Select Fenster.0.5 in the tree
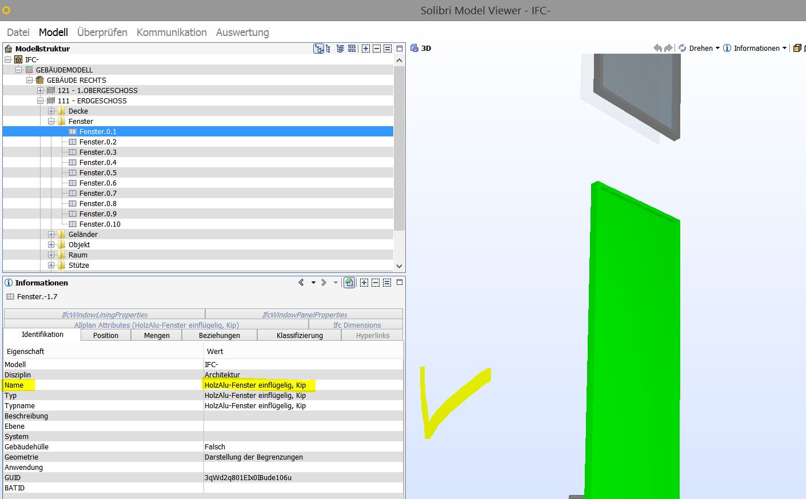This screenshot has height=499, width=806. pyautogui.click(x=98, y=173)
